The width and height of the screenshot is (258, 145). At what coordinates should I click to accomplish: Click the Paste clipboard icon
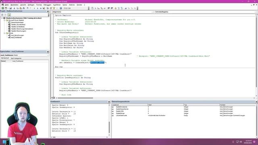21,8
